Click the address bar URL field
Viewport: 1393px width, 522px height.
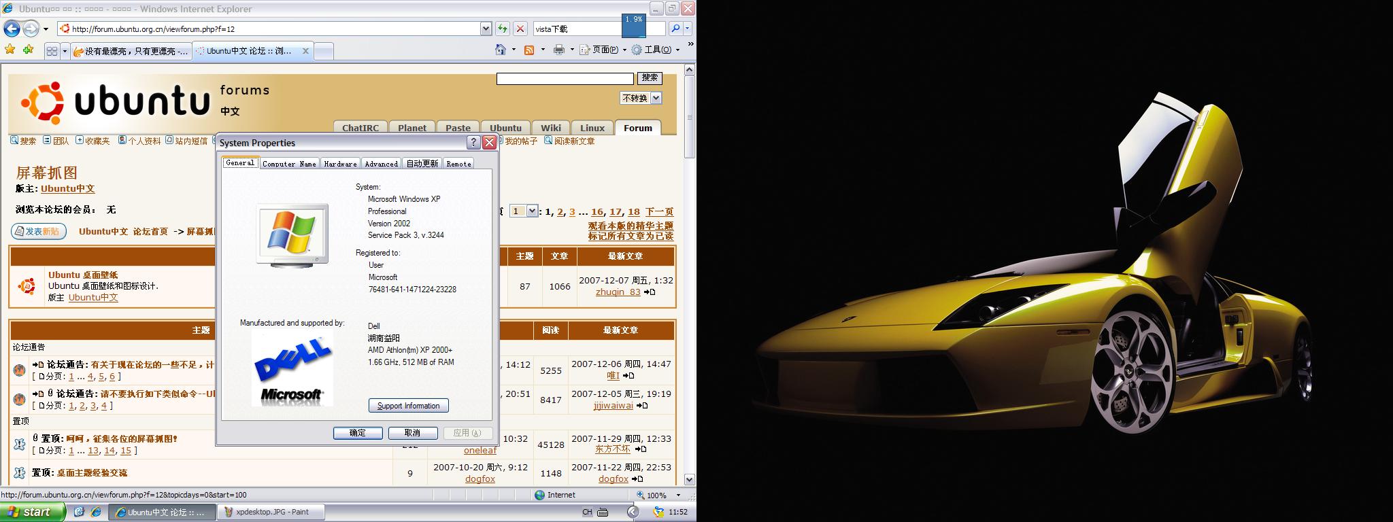coord(269,29)
